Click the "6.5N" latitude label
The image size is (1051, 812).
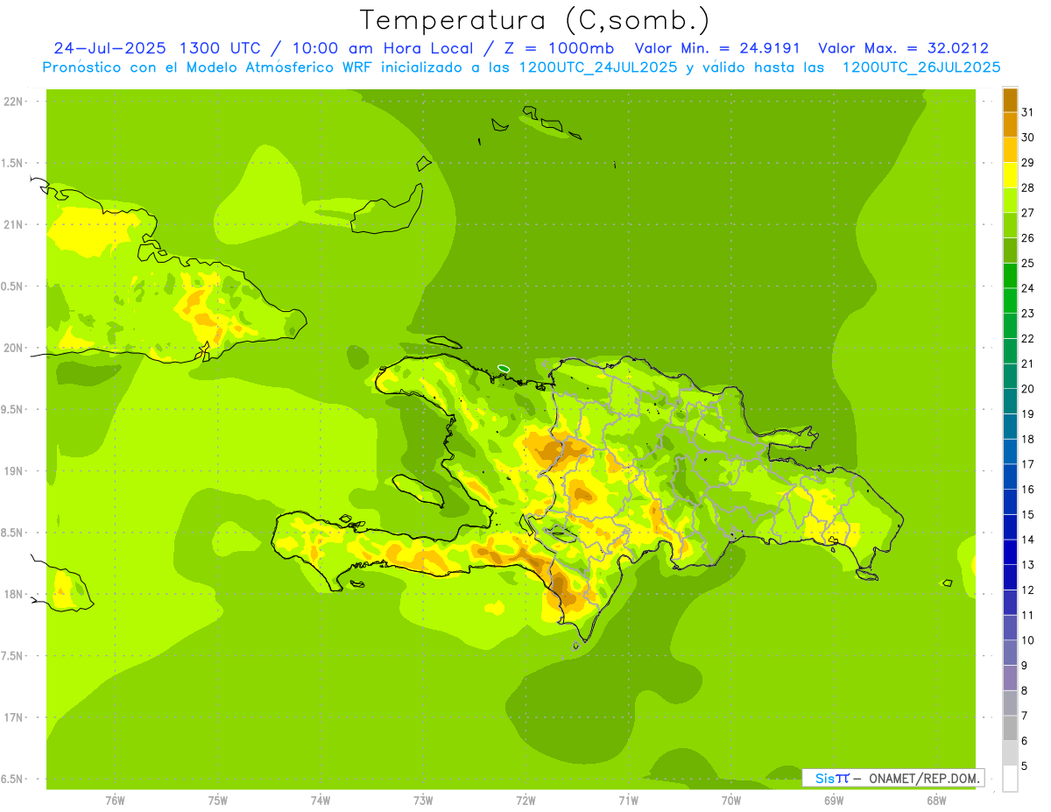tap(12, 779)
